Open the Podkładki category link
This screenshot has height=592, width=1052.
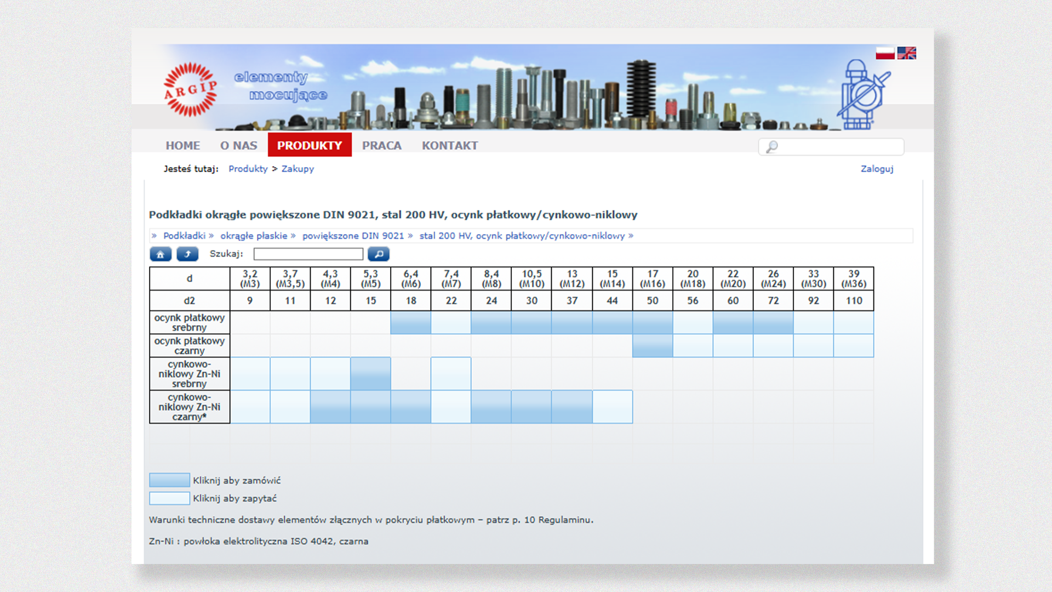pos(184,236)
